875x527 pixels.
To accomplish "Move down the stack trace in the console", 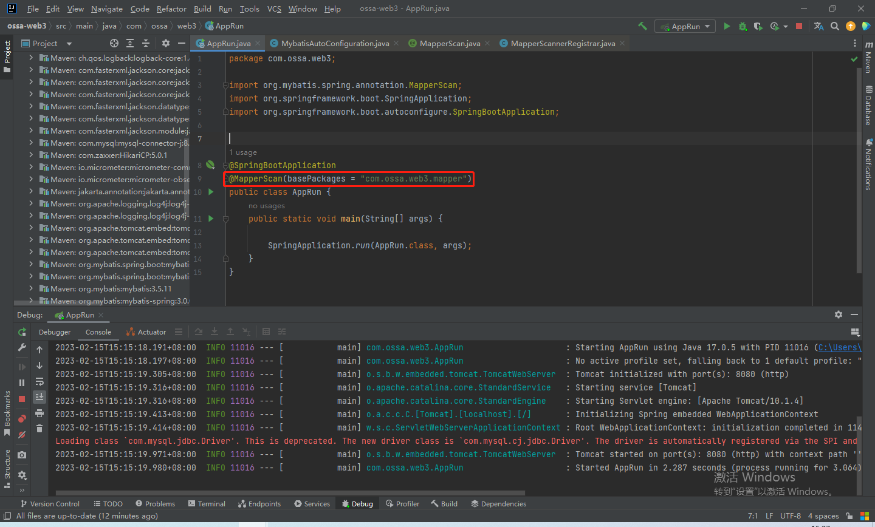I will click(39, 365).
